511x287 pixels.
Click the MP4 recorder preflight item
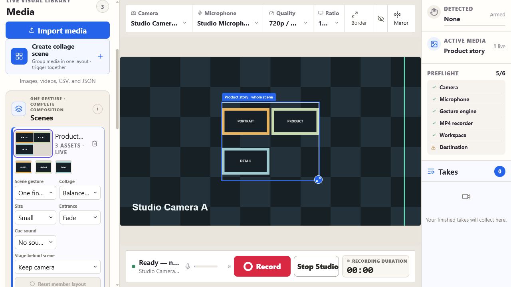[x=466, y=123]
